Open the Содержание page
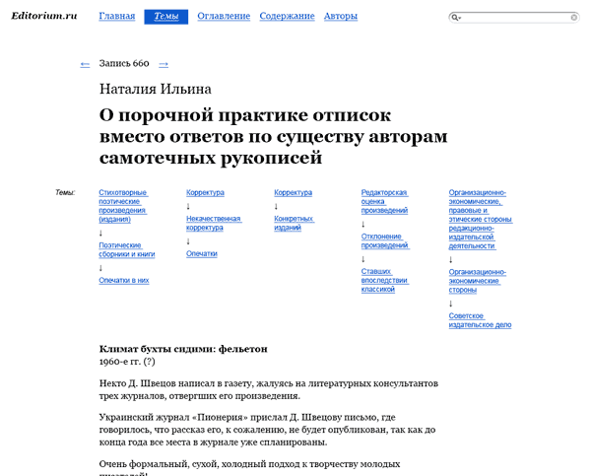This screenshot has height=476, width=591. 287,17
